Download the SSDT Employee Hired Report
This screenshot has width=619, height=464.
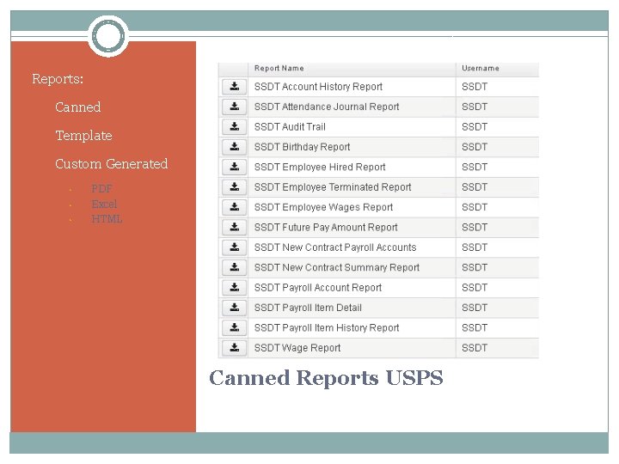(x=234, y=167)
